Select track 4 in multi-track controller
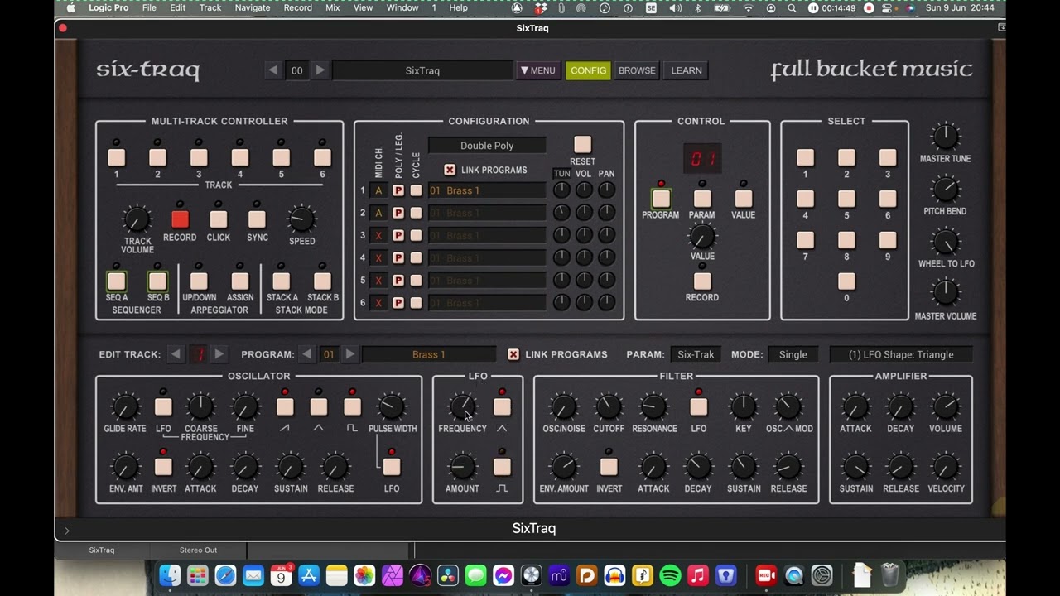 pos(240,157)
